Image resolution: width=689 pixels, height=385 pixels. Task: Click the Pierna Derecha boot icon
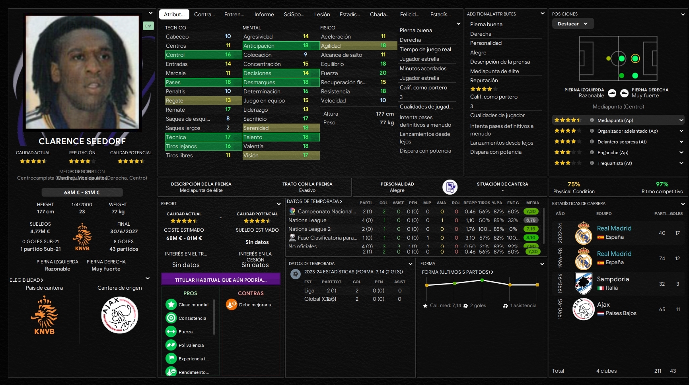[625, 93]
